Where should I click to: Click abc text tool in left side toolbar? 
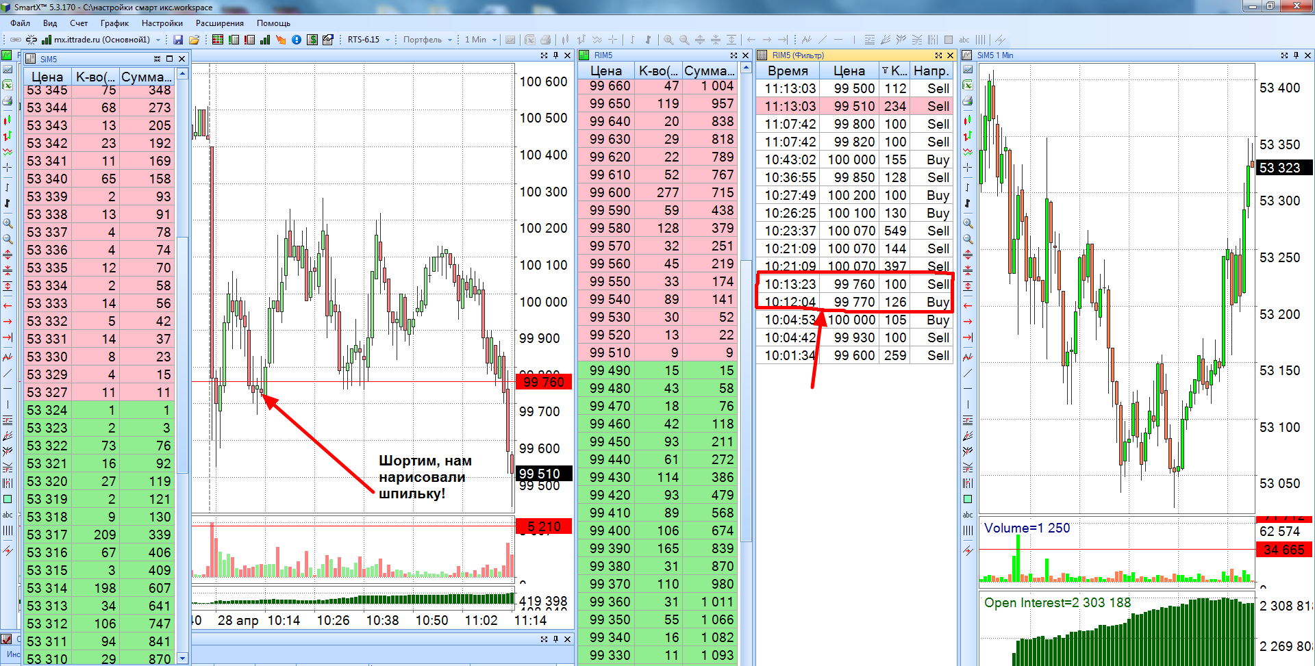(x=8, y=515)
